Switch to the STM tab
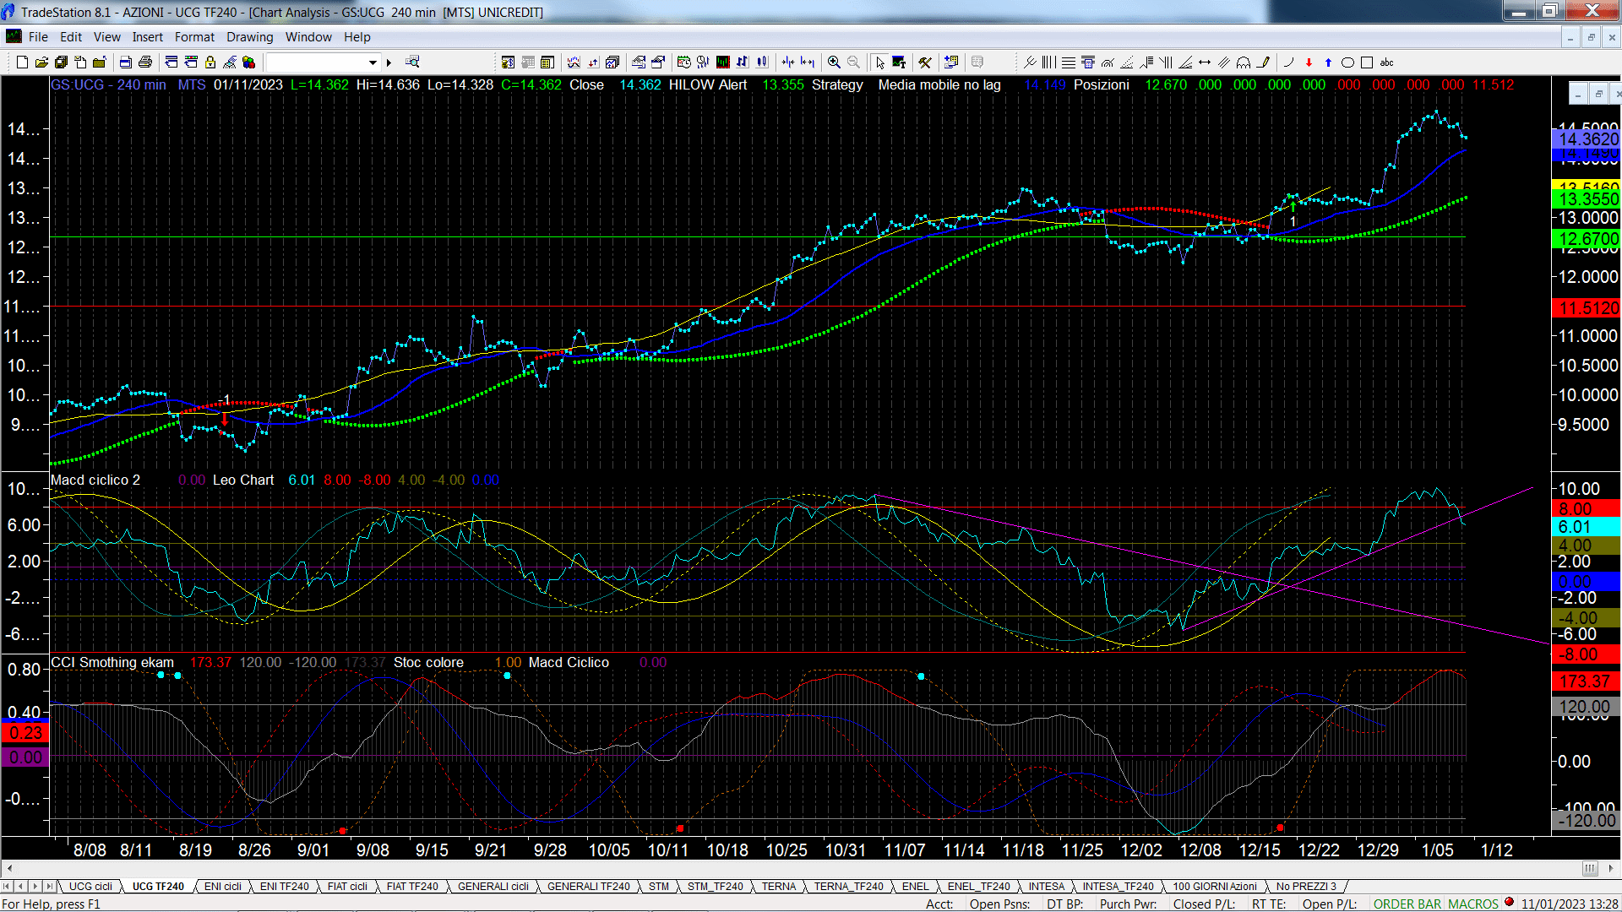 tap(659, 887)
